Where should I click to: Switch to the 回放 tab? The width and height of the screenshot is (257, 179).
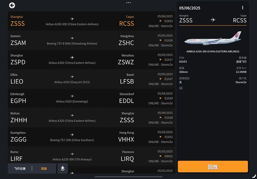pos(44,169)
